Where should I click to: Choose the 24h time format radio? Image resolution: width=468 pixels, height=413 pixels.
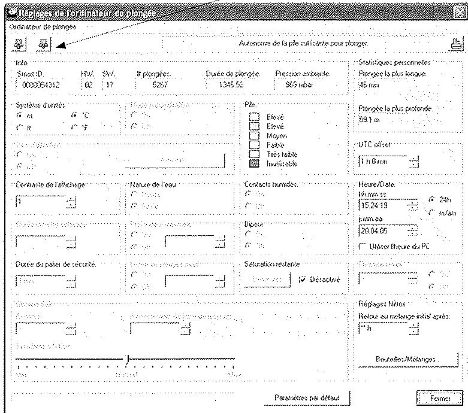[x=432, y=199]
